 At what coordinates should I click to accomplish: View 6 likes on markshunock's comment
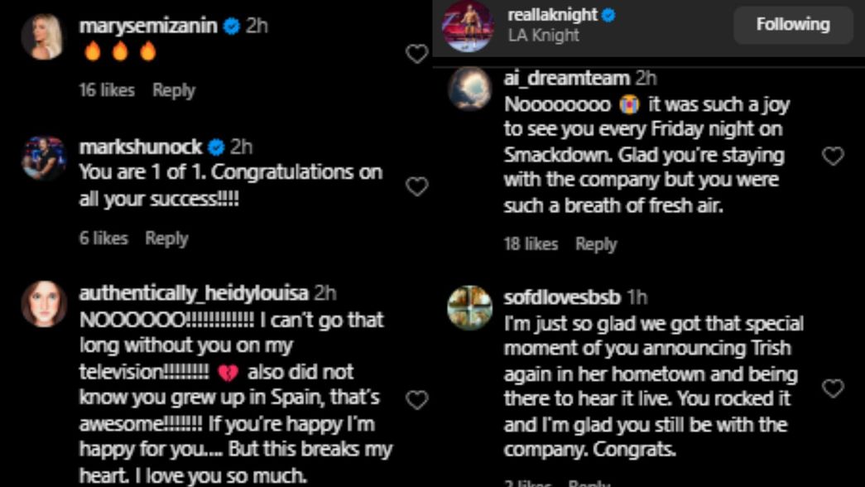[101, 239]
